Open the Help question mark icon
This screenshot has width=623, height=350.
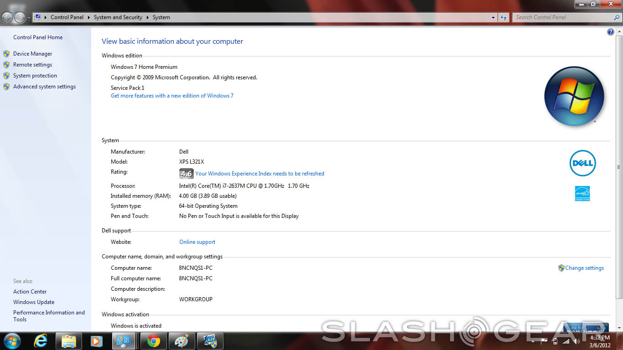click(x=610, y=32)
